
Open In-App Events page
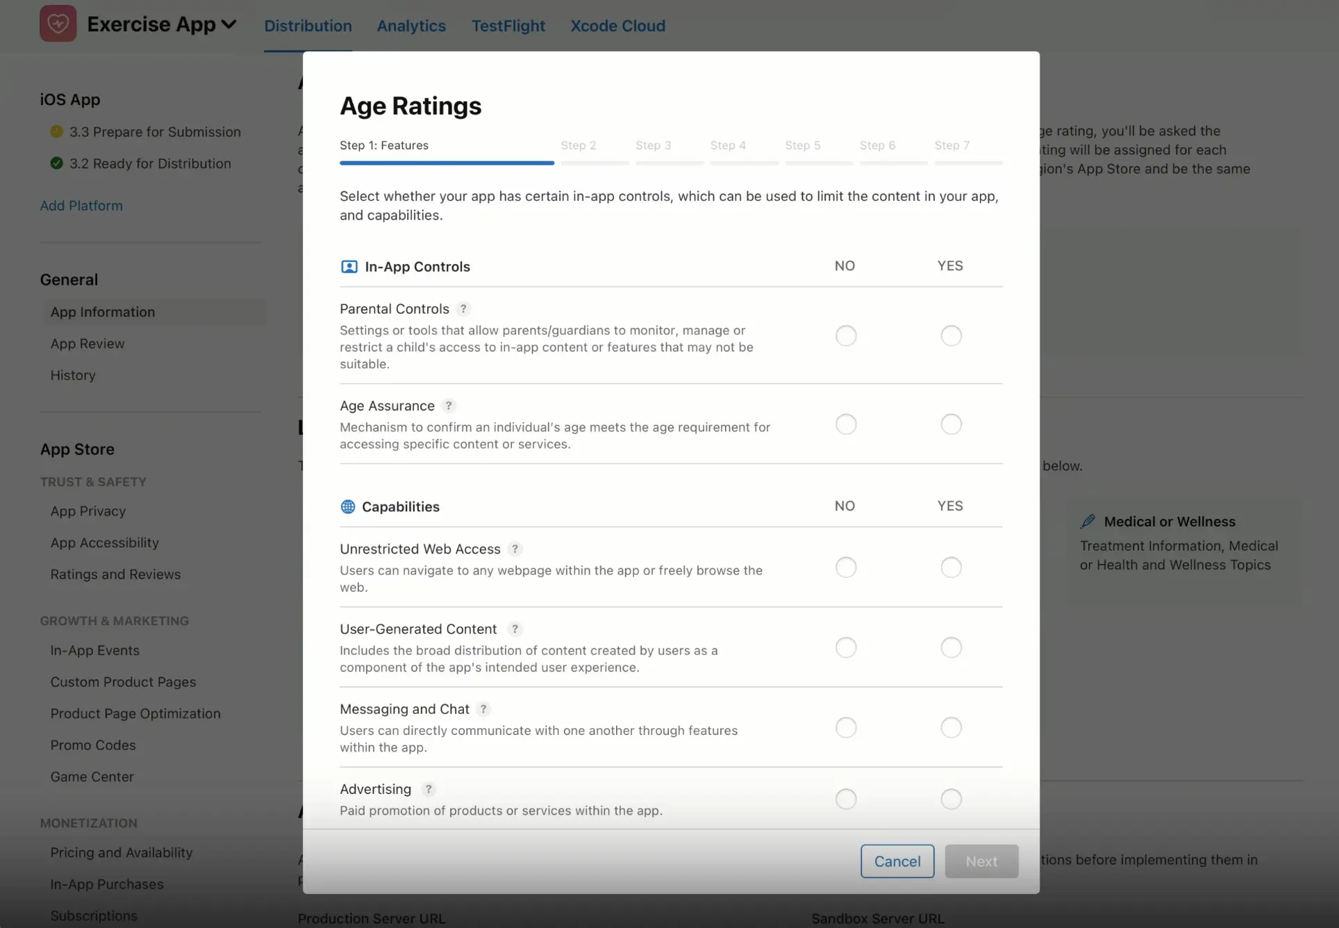[94, 650]
